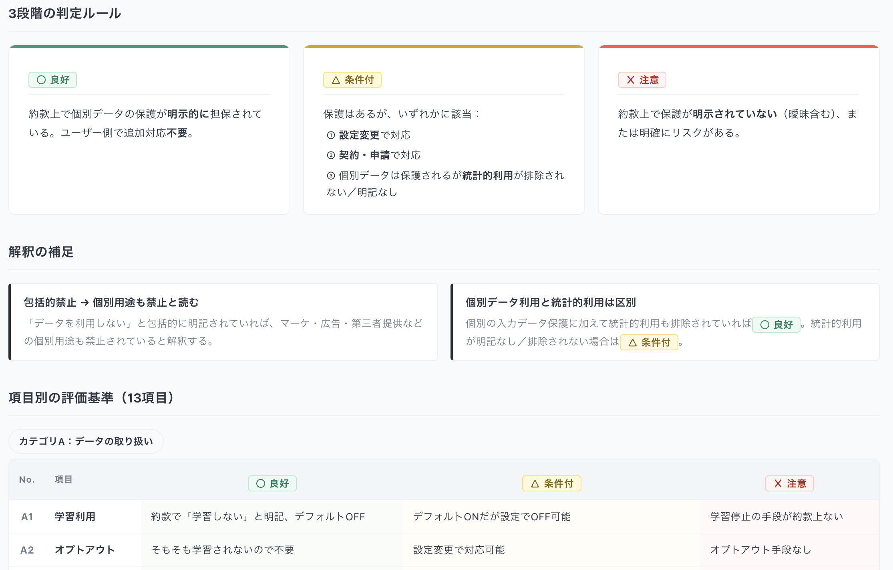
Task: Select the 注意 column header badge in table
Action: click(x=790, y=483)
